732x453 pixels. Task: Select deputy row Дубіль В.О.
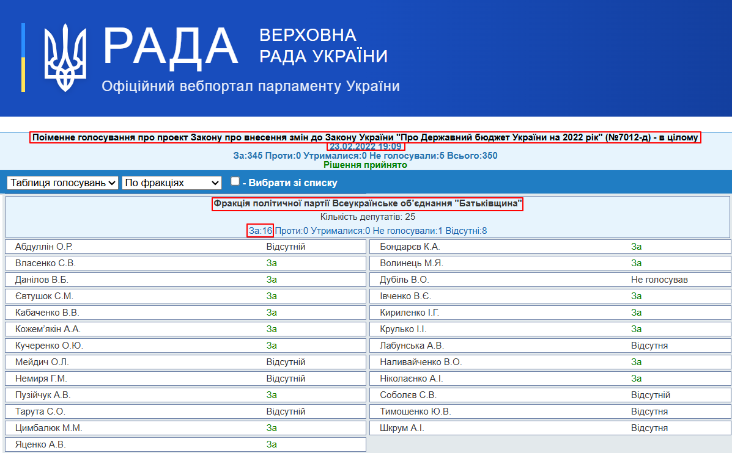(x=550, y=280)
